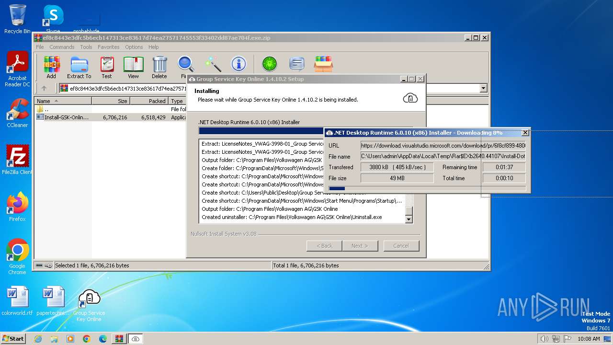Click the Total time value 0:00:10

[x=504, y=178]
